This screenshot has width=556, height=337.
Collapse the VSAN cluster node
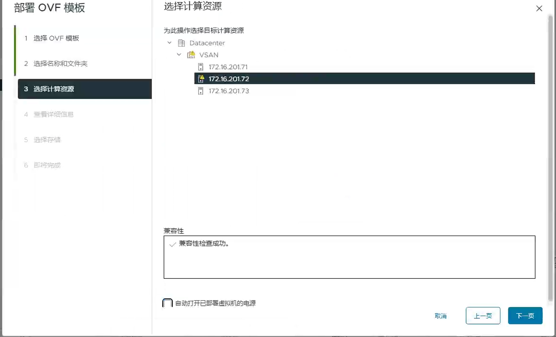179,55
